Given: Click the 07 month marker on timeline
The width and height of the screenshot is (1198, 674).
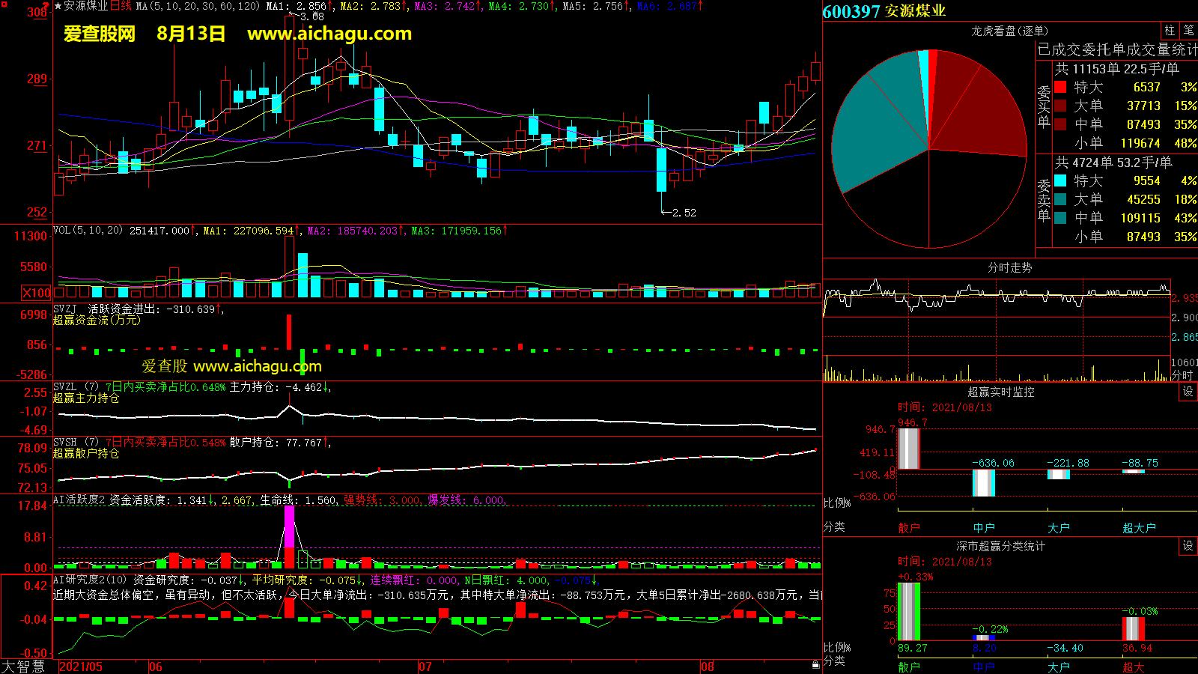Looking at the screenshot, I should click(x=425, y=667).
